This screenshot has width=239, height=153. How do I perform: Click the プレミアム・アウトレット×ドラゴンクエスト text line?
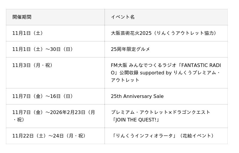click(x=160, y=112)
